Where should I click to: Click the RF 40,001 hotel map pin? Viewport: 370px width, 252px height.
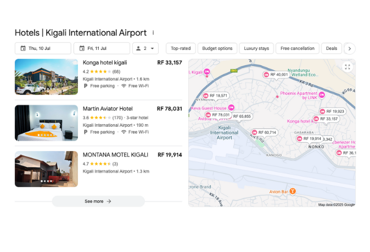tap(276, 75)
